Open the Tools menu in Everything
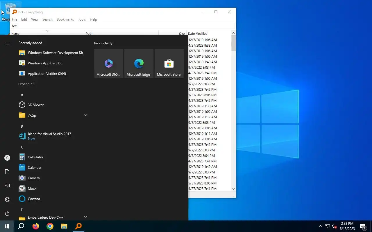Screen dimensions: 372x232 pyautogui.click(x=82, y=19)
